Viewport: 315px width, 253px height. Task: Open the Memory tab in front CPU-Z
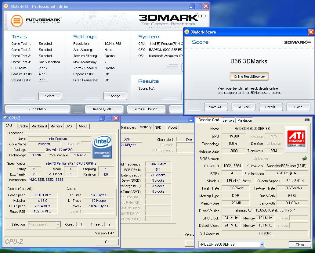(x=56, y=126)
